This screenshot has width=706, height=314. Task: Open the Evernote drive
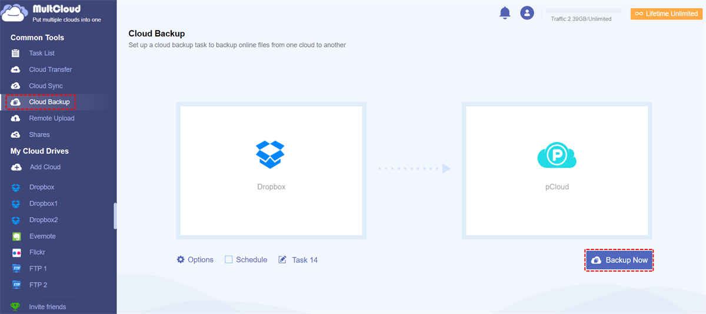coord(42,237)
